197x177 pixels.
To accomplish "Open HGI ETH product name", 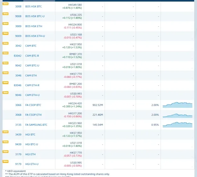I will [31, 154].
